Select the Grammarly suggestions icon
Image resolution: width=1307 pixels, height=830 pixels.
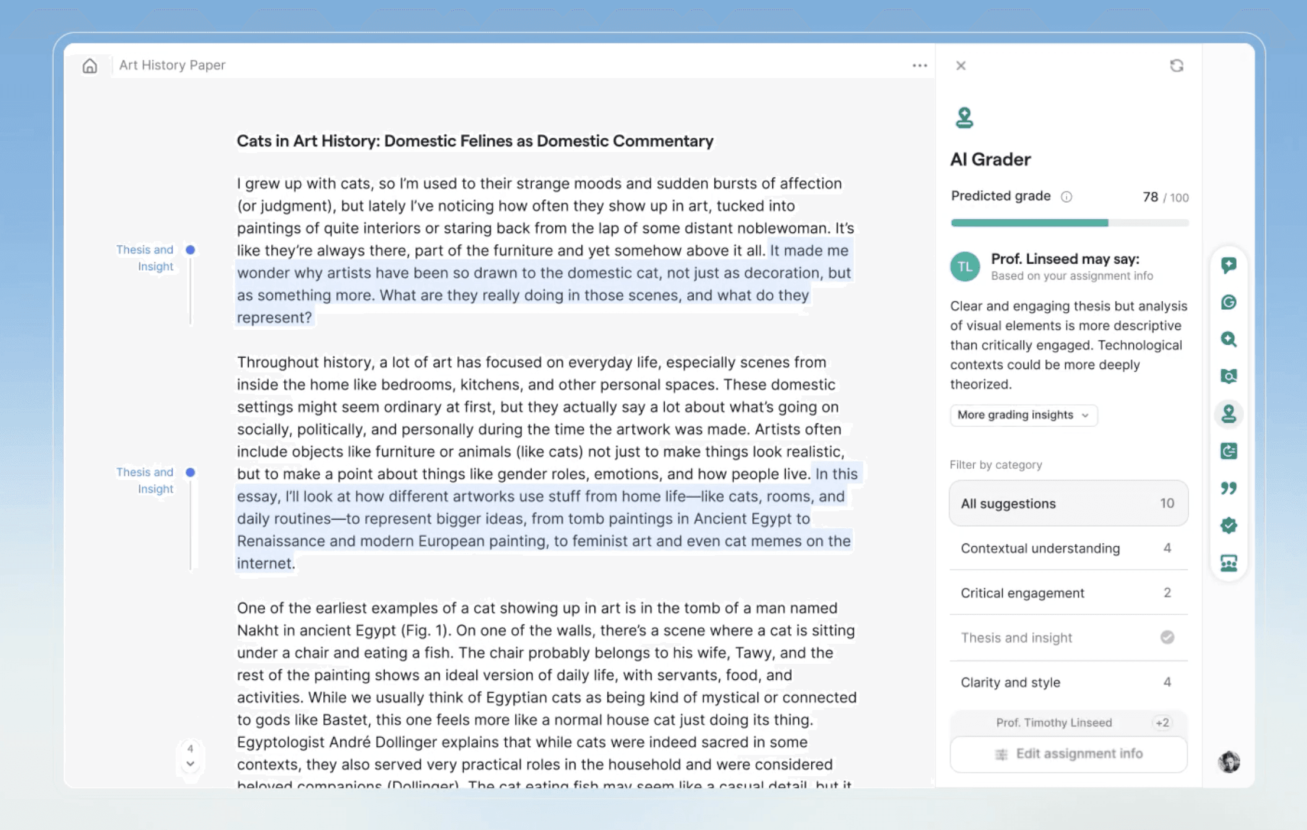click(x=1229, y=303)
